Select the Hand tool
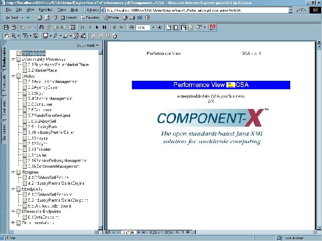 6,36
